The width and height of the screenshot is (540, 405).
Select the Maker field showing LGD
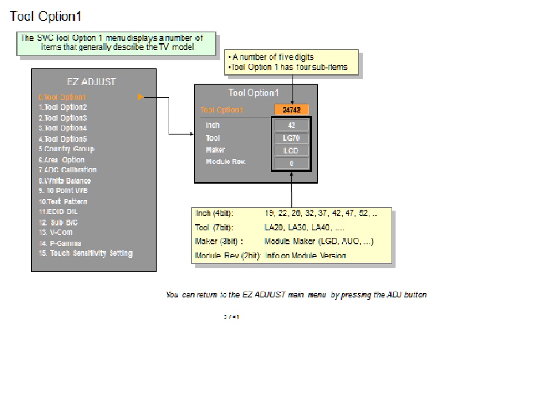tap(292, 151)
